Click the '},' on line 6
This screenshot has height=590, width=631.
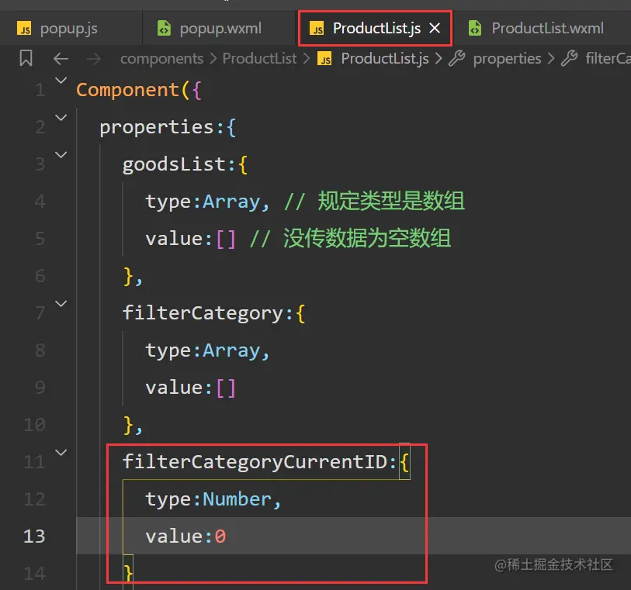pyautogui.click(x=133, y=277)
